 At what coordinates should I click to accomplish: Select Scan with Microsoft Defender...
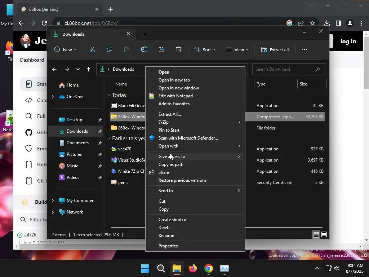188,138
